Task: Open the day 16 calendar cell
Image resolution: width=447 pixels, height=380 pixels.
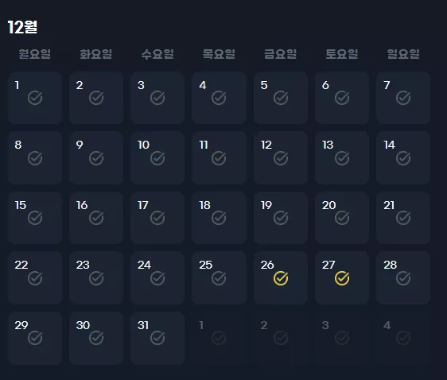Action: click(x=96, y=218)
